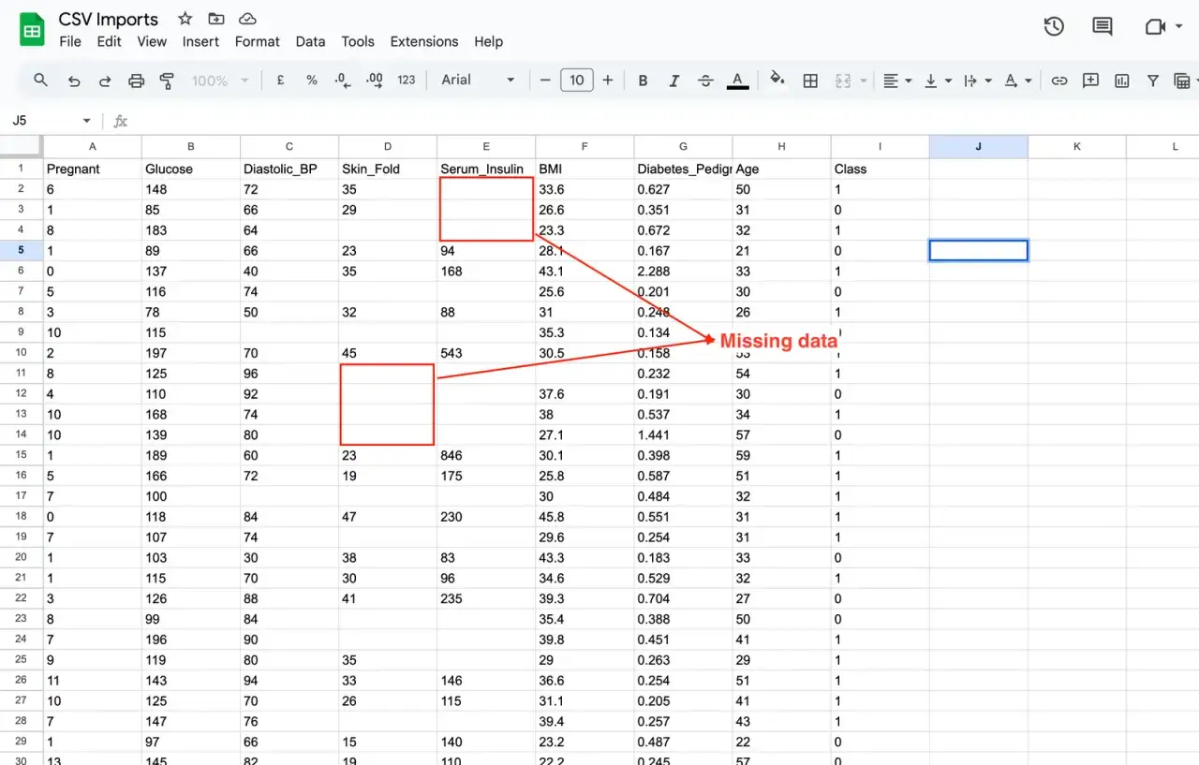Click the select-all corner box
Screen dimensions: 1199x765
tap(22, 146)
